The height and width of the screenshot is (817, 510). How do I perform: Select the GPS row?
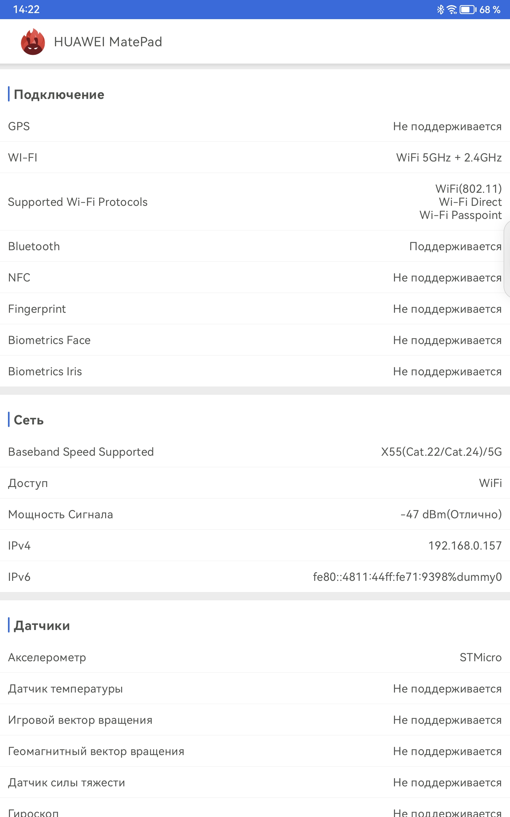coord(255,126)
